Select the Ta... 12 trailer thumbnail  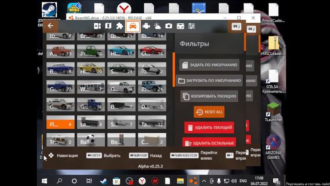point(152,122)
